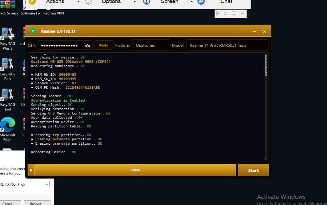Screen dimensions: 327x205
Task: Click the 'Erasing frp partition' log line
Action: tap(61, 135)
